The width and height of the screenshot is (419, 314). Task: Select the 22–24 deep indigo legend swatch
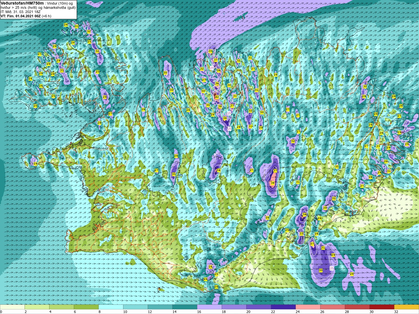click(x=283, y=307)
